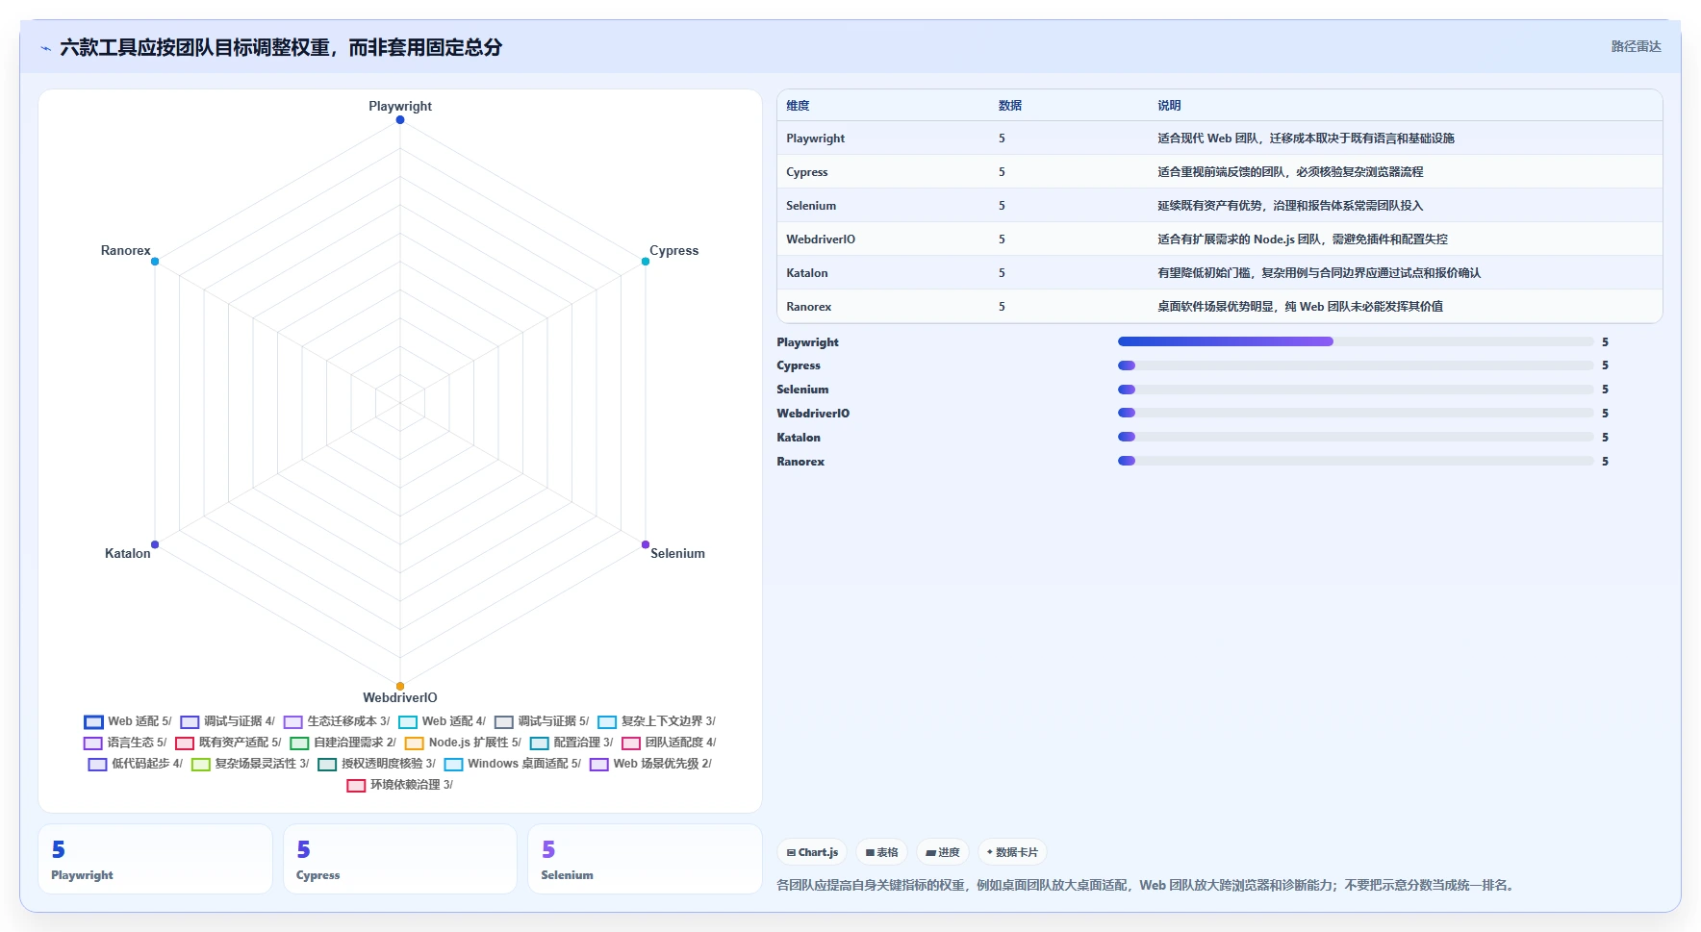Click the Katalon vertex dot on the radar
1701x932 pixels.
tap(155, 544)
